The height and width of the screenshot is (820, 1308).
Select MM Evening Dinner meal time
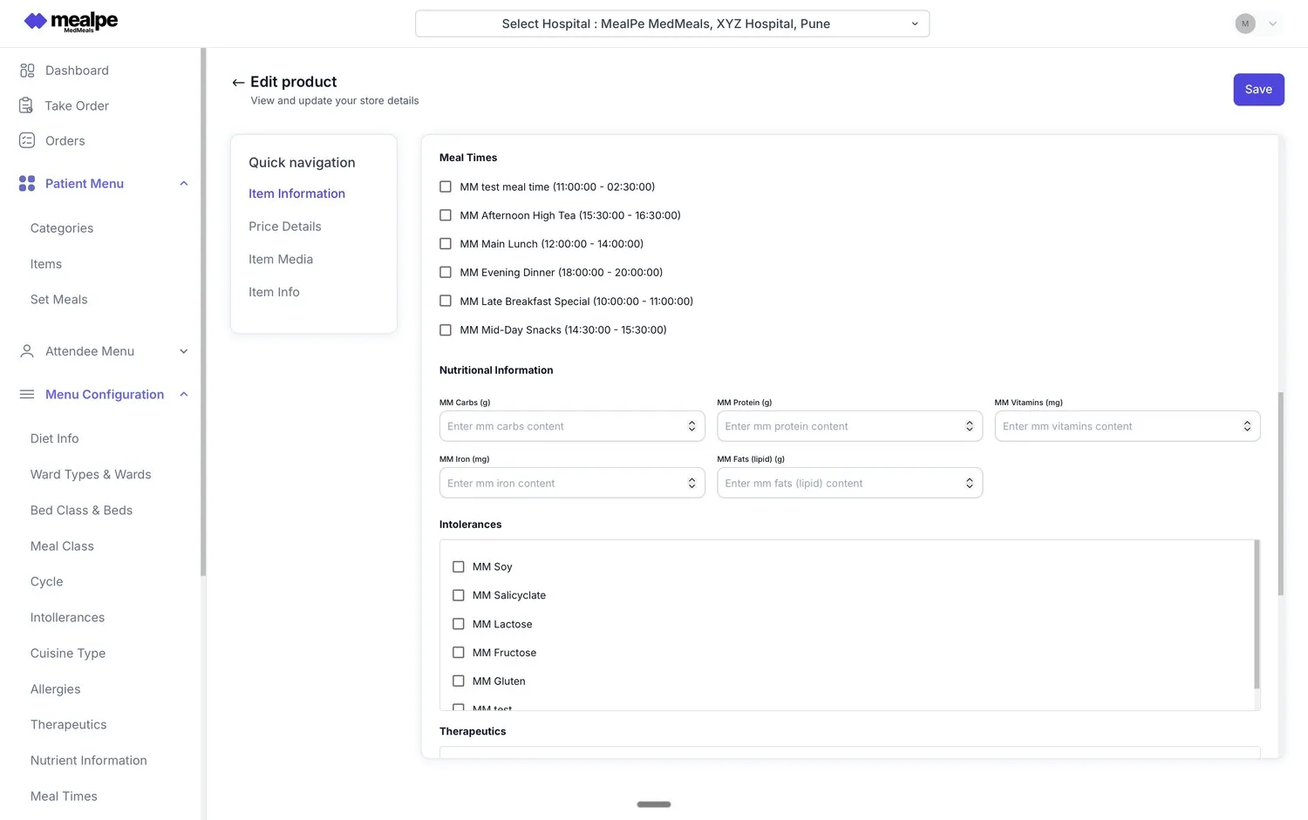[446, 273]
